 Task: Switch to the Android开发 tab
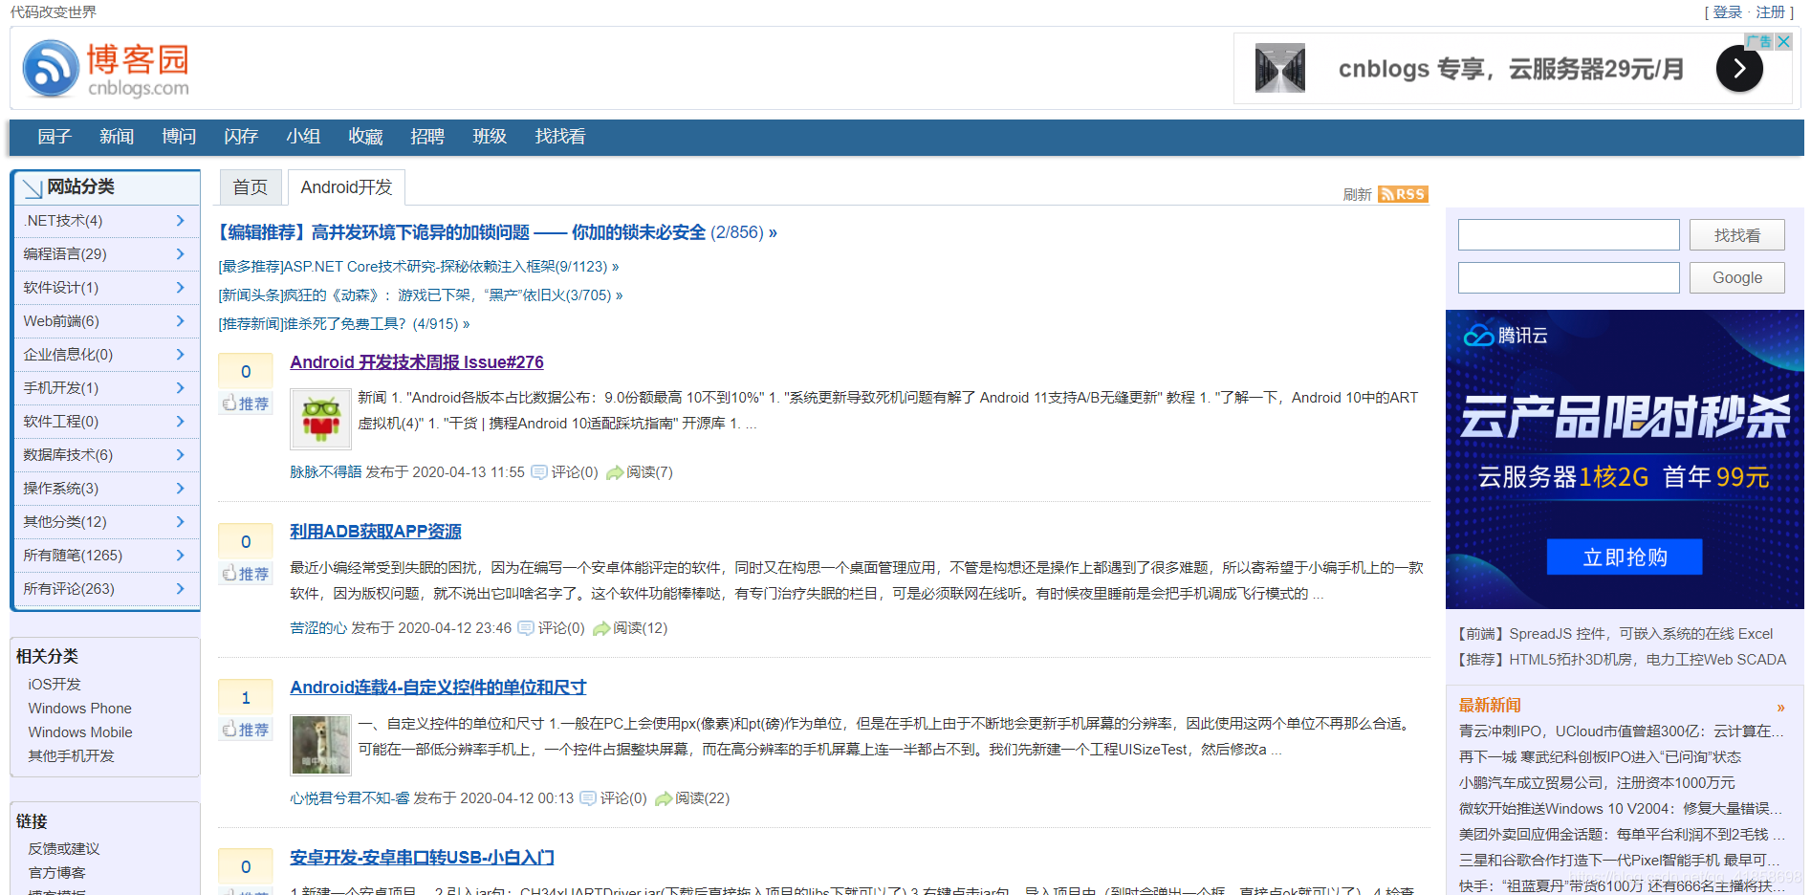point(346,187)
